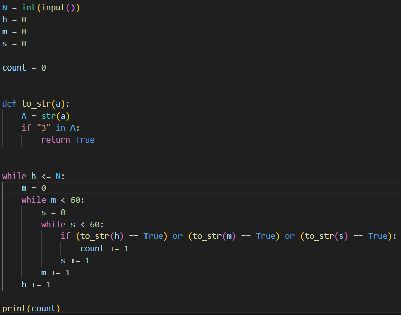The image size is (401, 315).
Task: Click "to_str(m)" in the if condition
Action: (x=214, y=236)
